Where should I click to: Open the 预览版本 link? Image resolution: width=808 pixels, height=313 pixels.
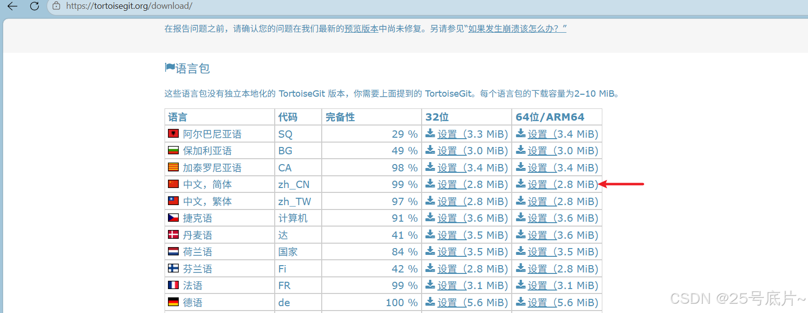click(361, 29)
